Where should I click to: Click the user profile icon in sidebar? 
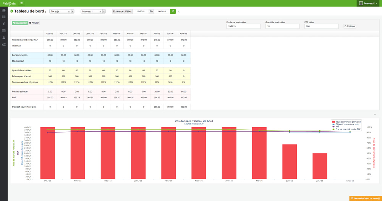3,38
